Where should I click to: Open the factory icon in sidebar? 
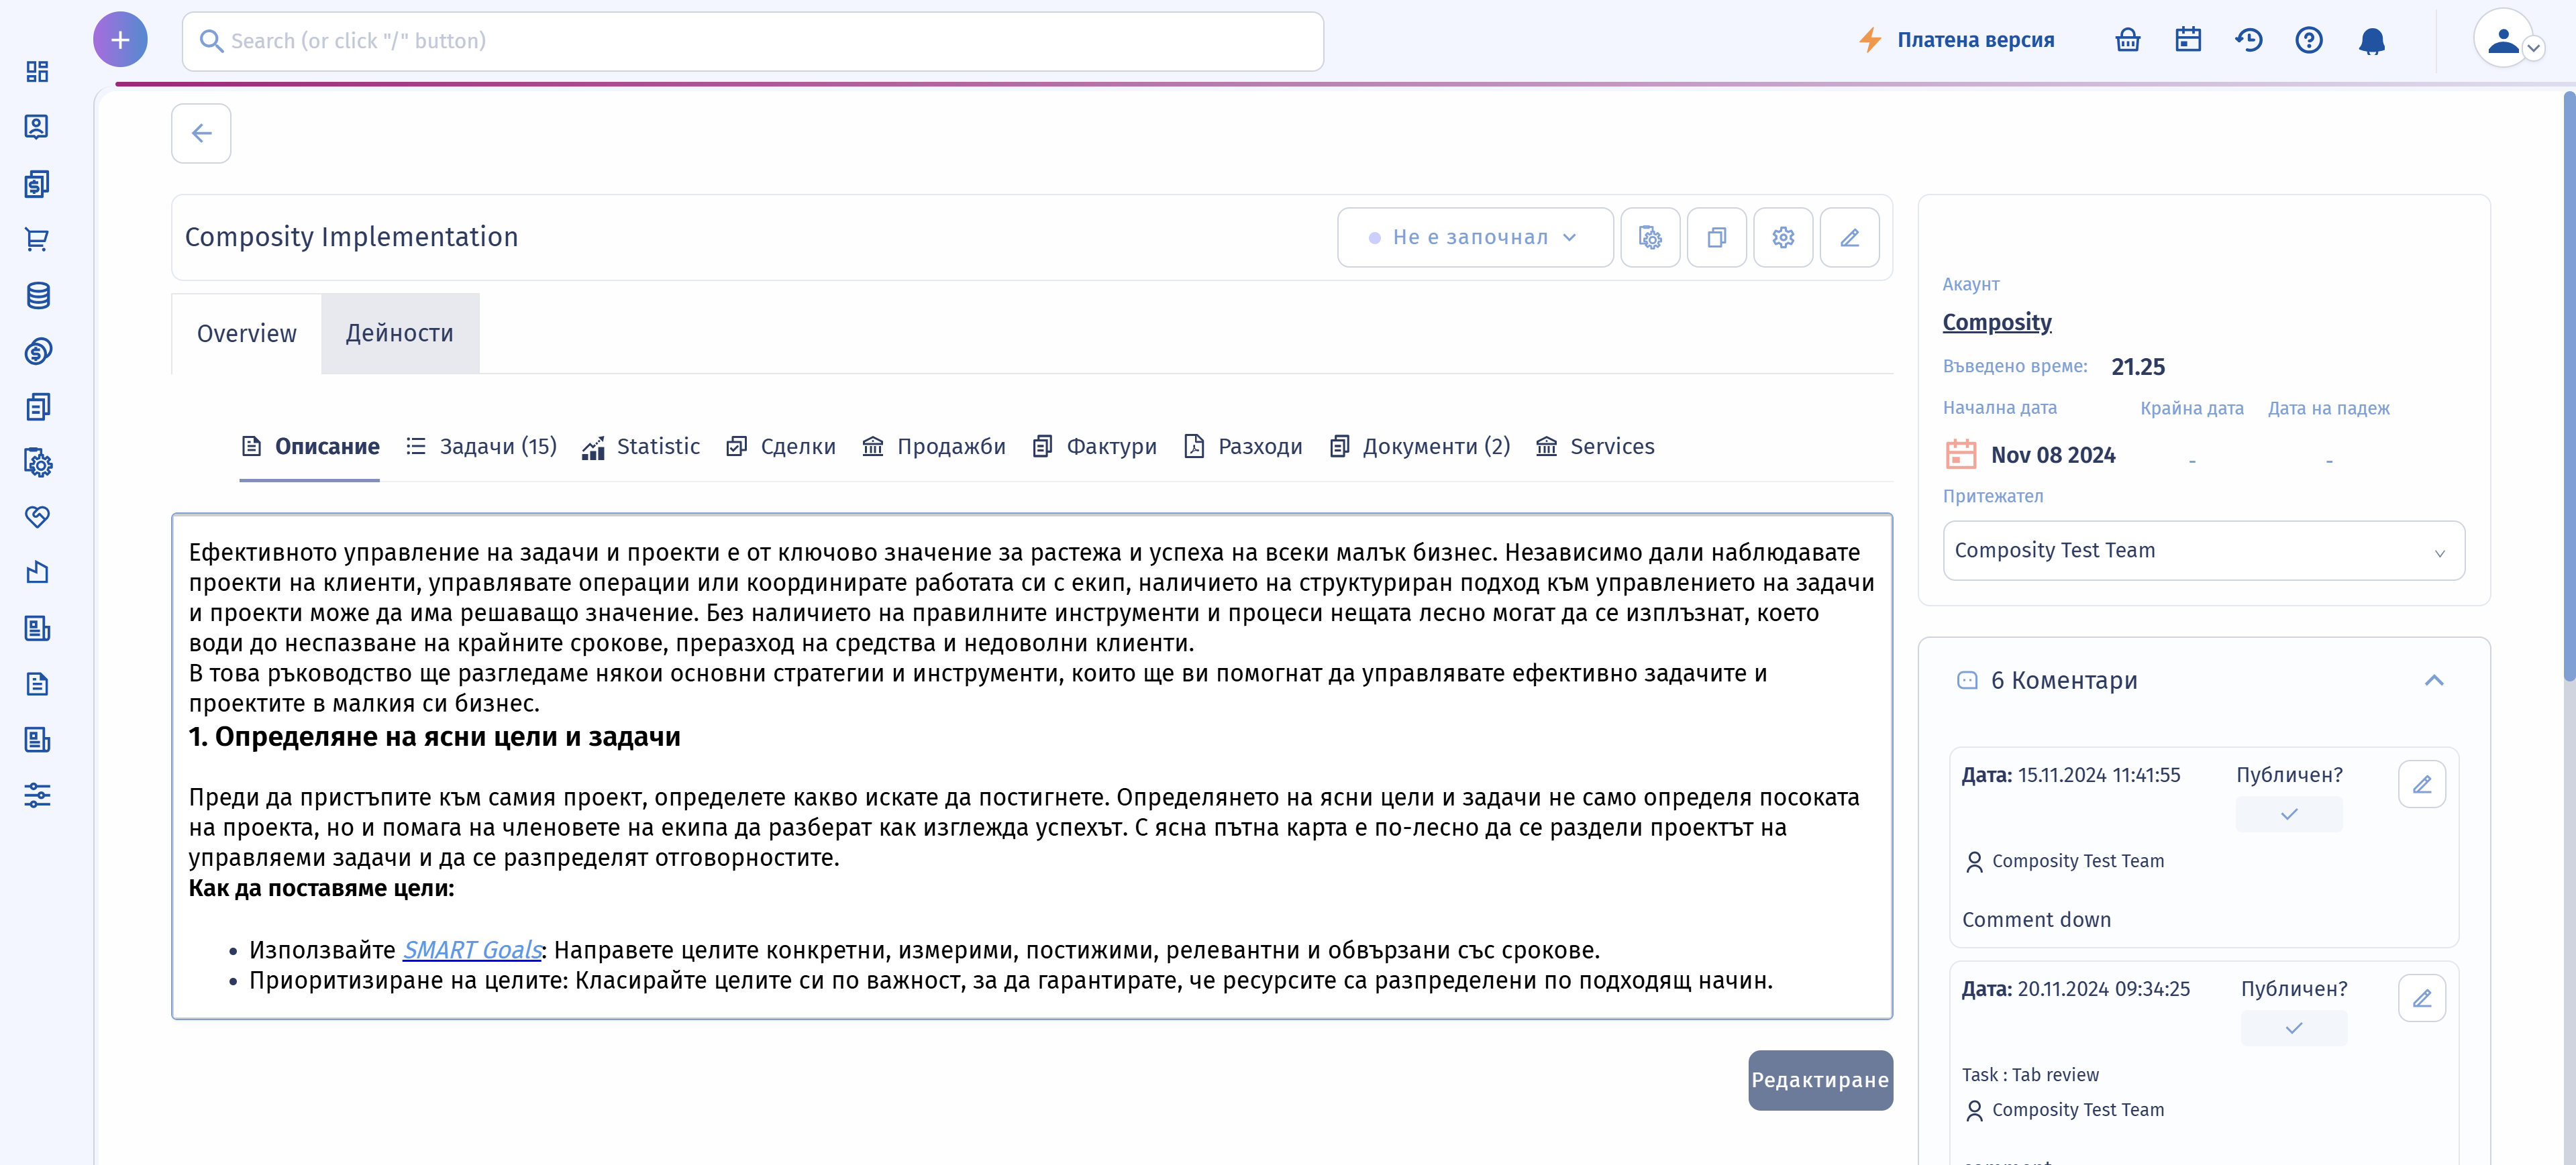pos(37,573)
